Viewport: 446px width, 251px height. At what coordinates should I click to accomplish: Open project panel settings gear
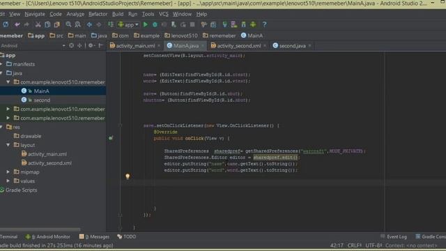coord(91,45)
